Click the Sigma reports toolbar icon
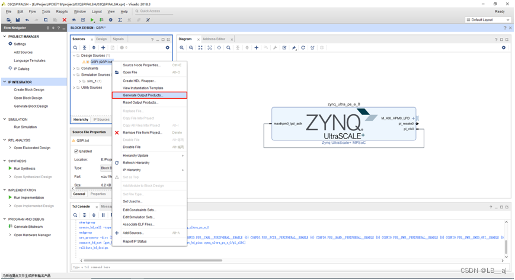 (x=120, y=20)
